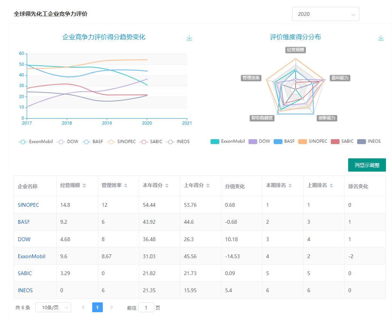This screenshot has height=319, width=392.
Task: Toggle ExxonMobil series in line chart legend
Action: click(x=36, y=142)
